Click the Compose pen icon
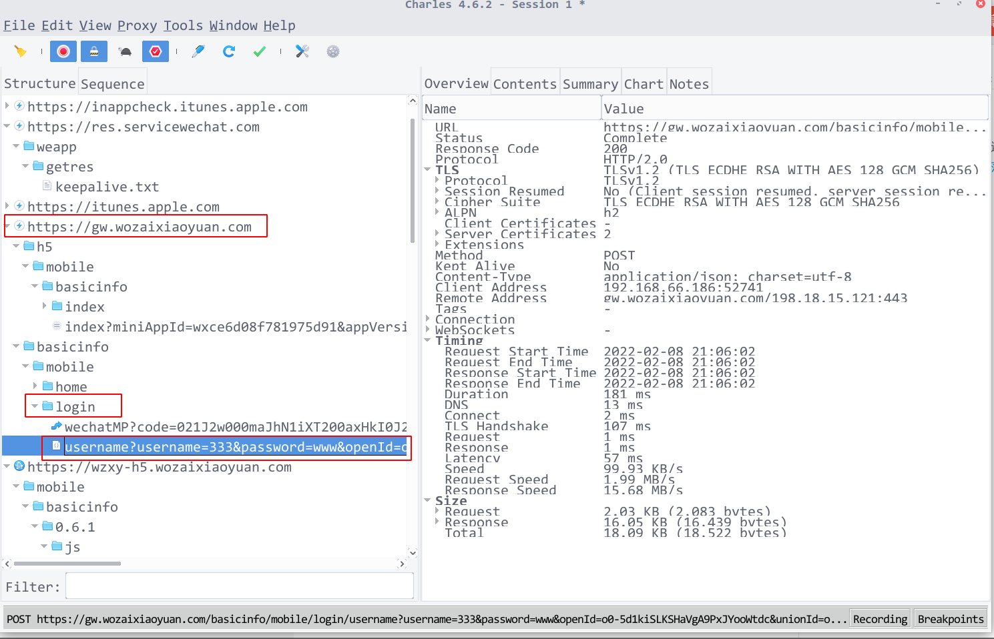This screenshot has width=994, height=639. click(x=198, y=51)
